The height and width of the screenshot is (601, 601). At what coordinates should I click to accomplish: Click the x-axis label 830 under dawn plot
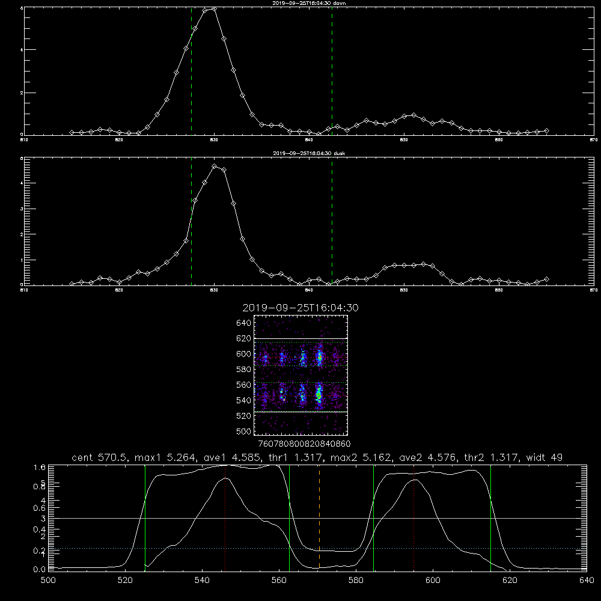(x=214, y=140)
